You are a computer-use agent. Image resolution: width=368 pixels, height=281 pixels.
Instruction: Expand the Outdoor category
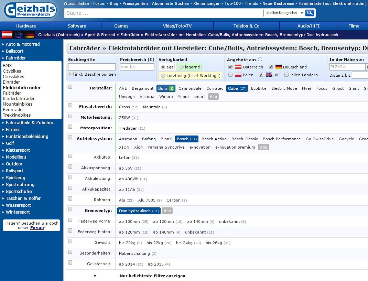14,164
